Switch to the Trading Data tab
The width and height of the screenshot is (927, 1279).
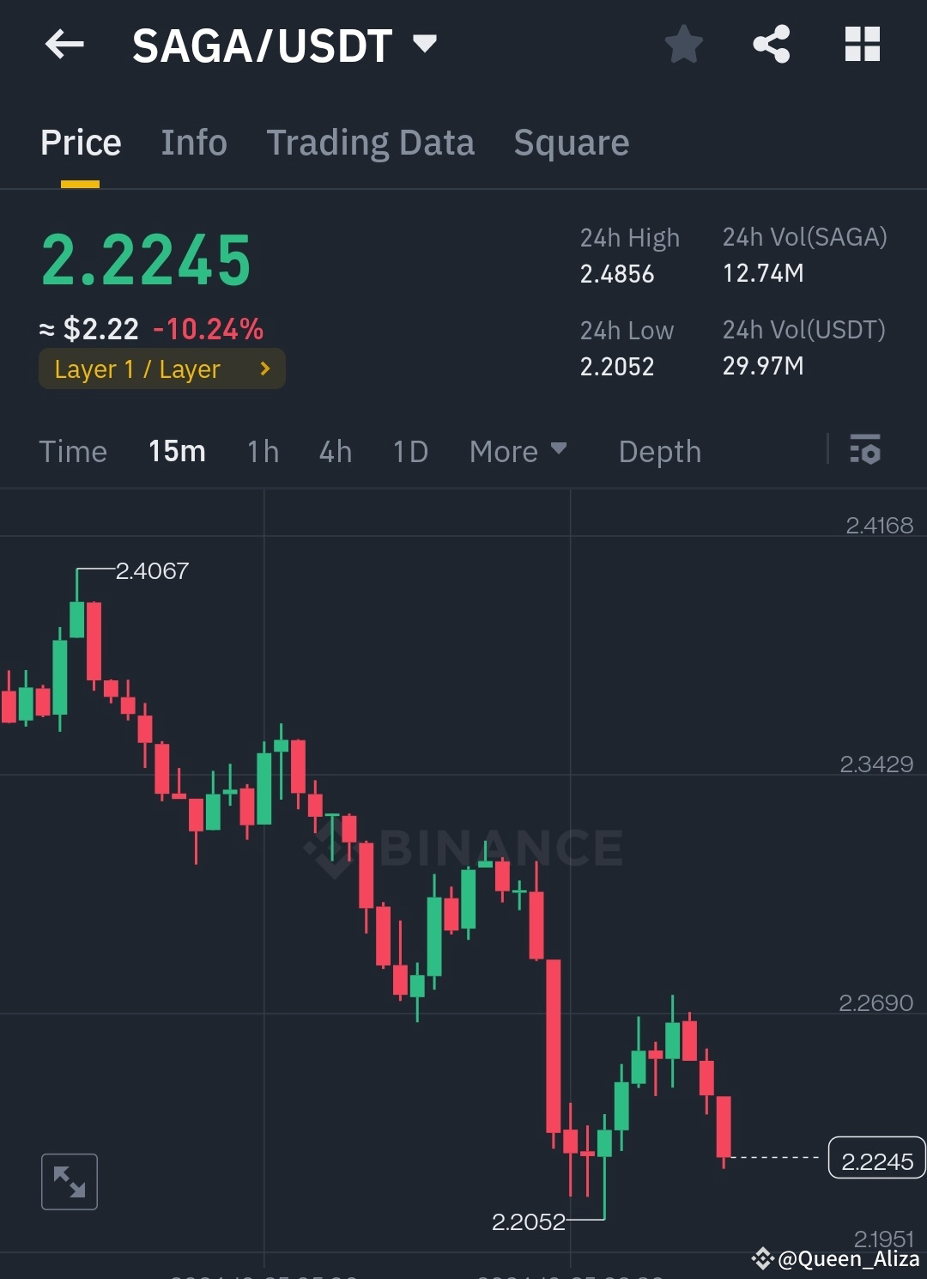[371, 143]
